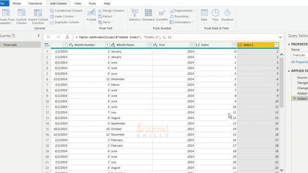Image resolution: width=308 pixels, height=173 pixels.
Task: Open Extract text menu
Action: (106, 16)
